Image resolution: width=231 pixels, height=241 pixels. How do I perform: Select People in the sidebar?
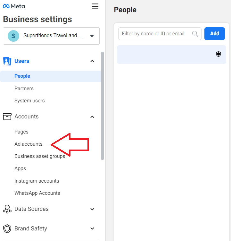coord(51,76)
